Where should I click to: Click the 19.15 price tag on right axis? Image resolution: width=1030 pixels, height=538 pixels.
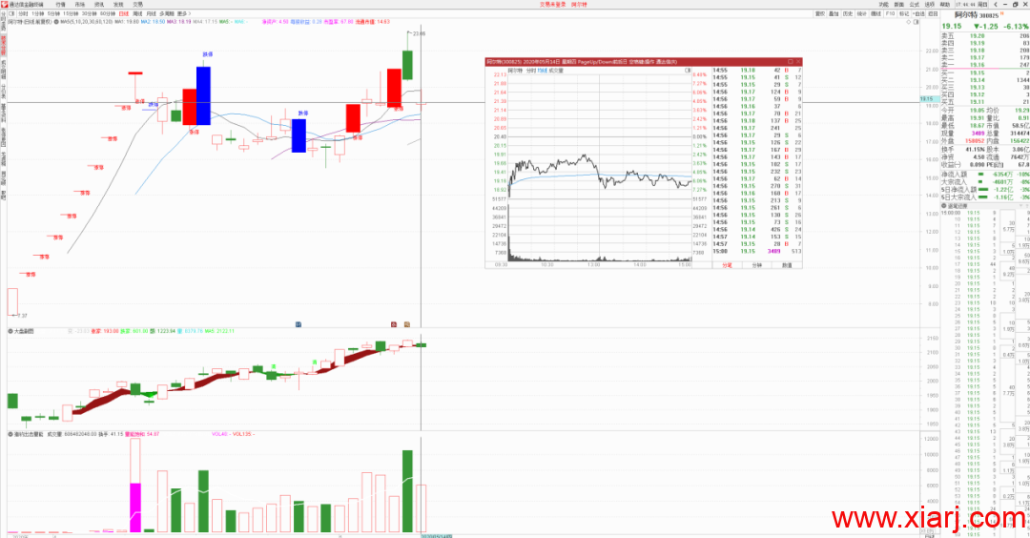(929, 99)
